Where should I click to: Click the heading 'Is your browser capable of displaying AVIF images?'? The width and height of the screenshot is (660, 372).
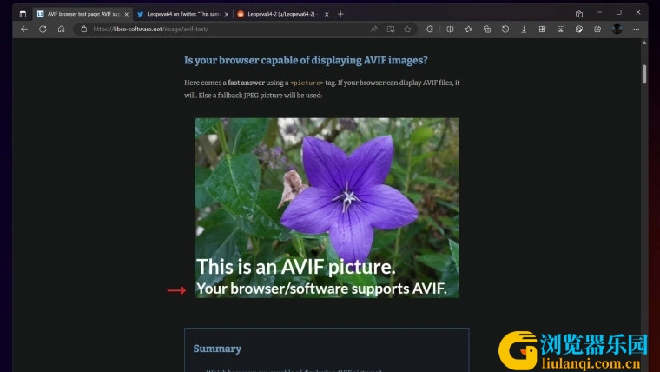[x=306, y=60]
